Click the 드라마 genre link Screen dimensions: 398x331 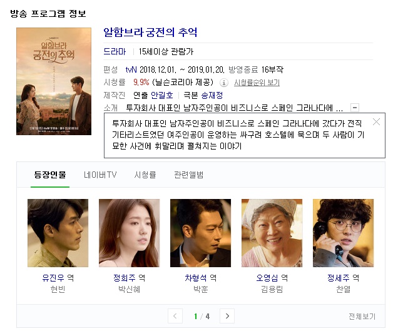(x=115, y=51)
